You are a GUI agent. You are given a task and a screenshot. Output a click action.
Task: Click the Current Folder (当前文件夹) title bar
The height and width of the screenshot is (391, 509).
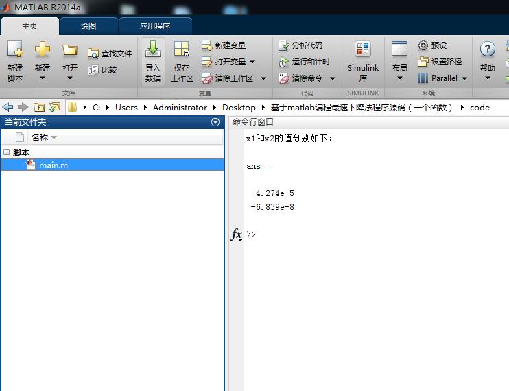click(x=113, y=122)
